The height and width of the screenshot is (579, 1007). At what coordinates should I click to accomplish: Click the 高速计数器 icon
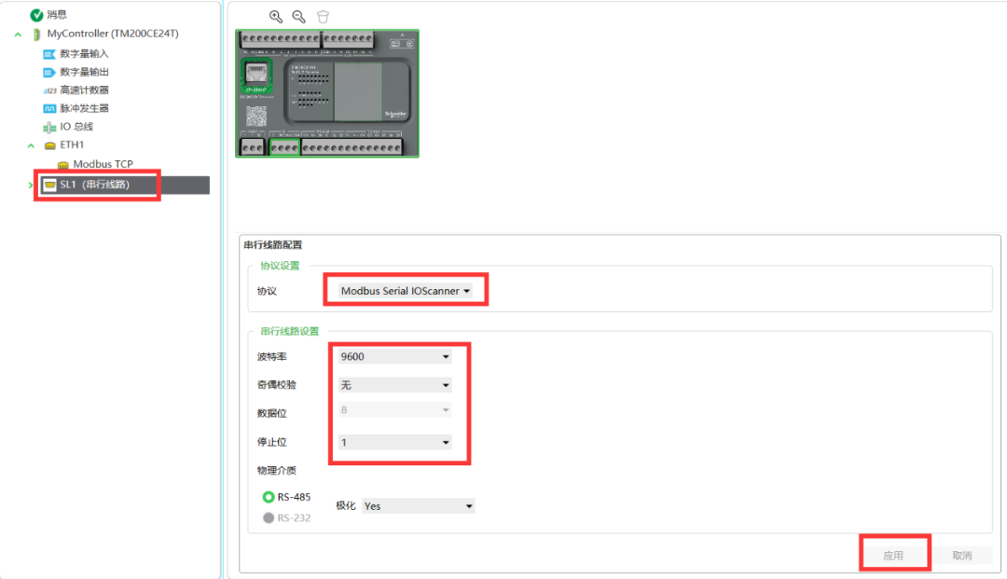pyautogui.click(x=48, y=90)
